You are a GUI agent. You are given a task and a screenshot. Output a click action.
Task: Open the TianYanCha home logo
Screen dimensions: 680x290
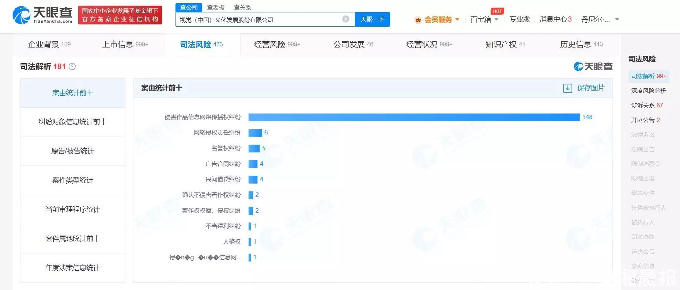(42, 15)
